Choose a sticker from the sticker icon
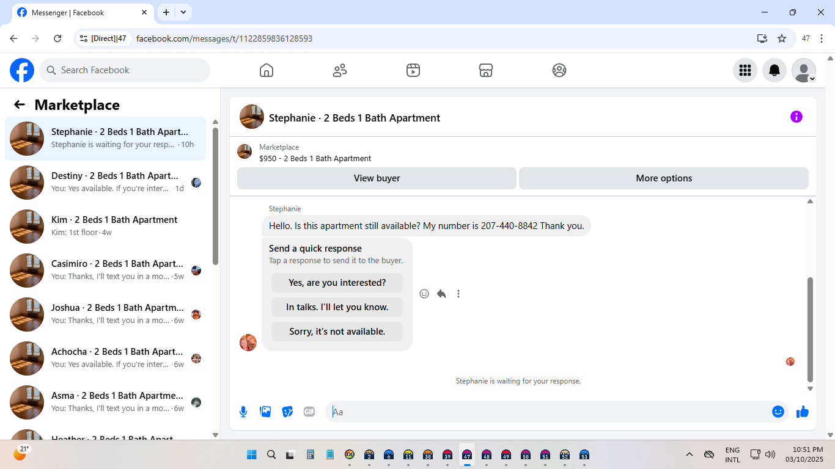This screenshot has width=835, height=469. point(287,412)
